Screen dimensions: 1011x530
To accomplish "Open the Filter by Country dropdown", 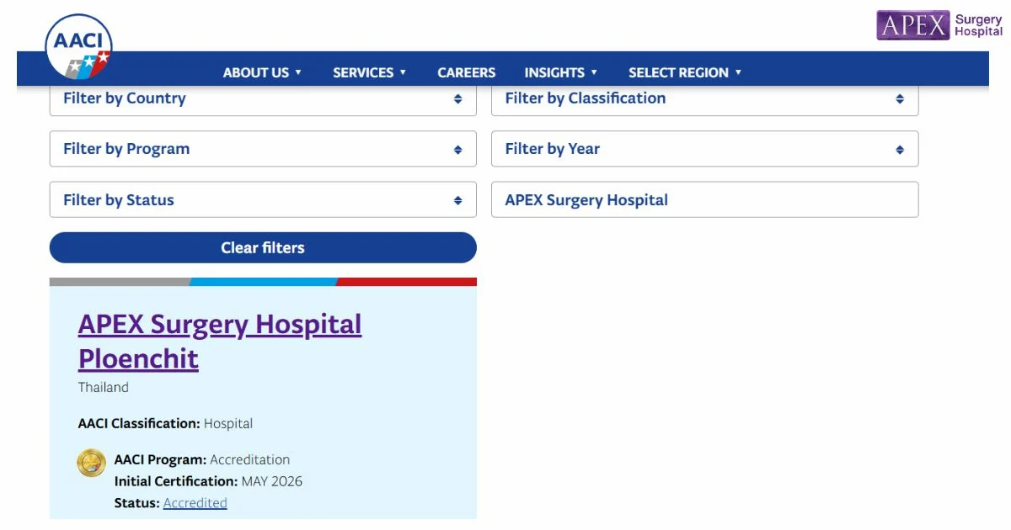I will (263, 99).
